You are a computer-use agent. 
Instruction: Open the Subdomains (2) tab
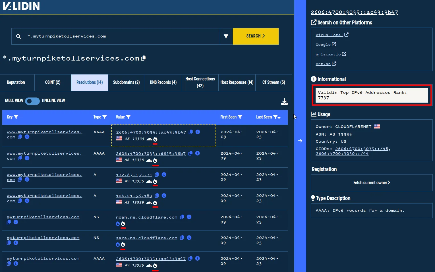pos(127,82)
